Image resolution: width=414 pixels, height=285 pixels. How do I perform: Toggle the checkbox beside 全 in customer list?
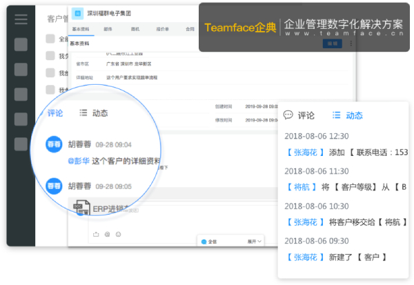pyautogui.click(x=50, y=39)
